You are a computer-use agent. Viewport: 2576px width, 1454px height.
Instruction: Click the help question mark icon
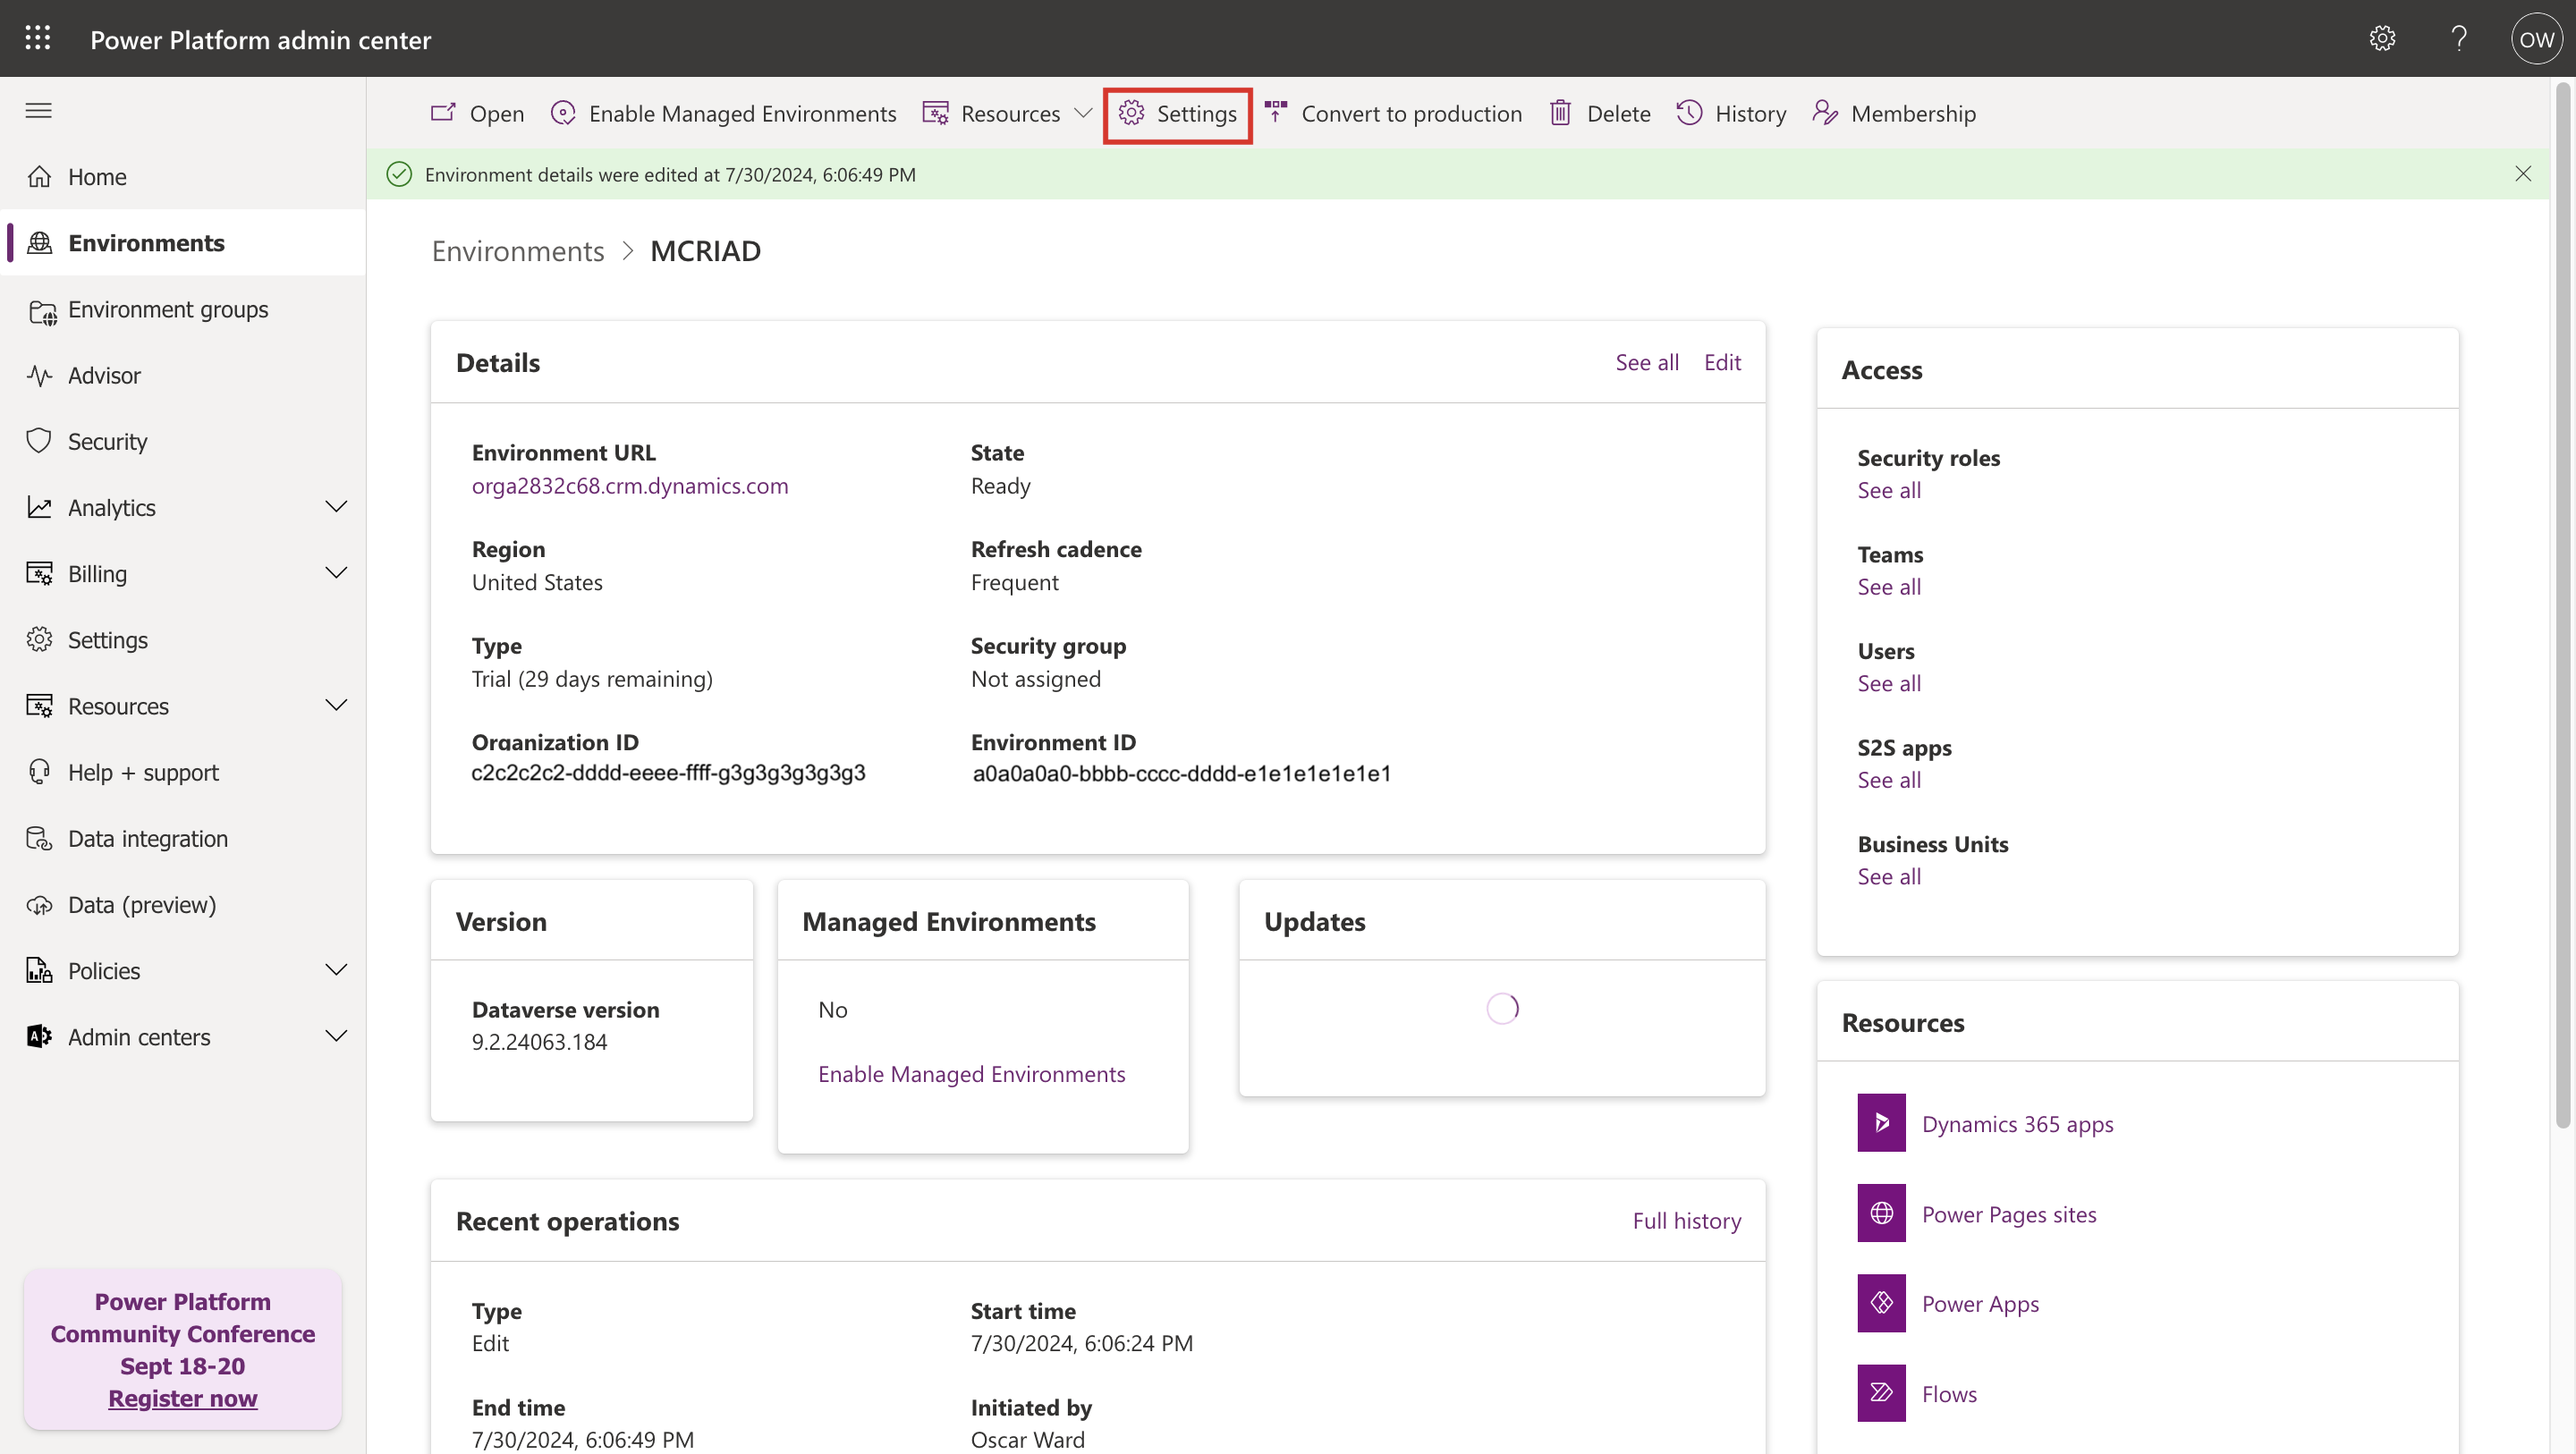tap(2459, 38)
